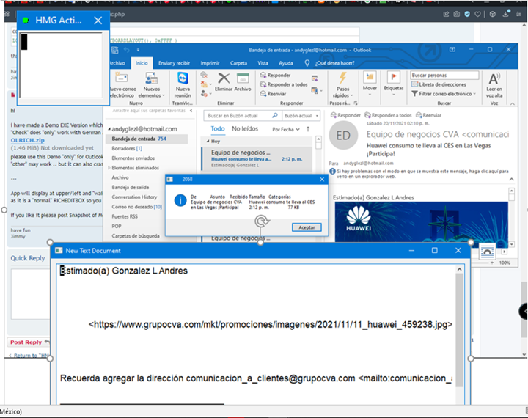Select the Equipo de negocios 2:12 p. m. message
The height and width of the screenshot is (418, 528).
(257, 158)
